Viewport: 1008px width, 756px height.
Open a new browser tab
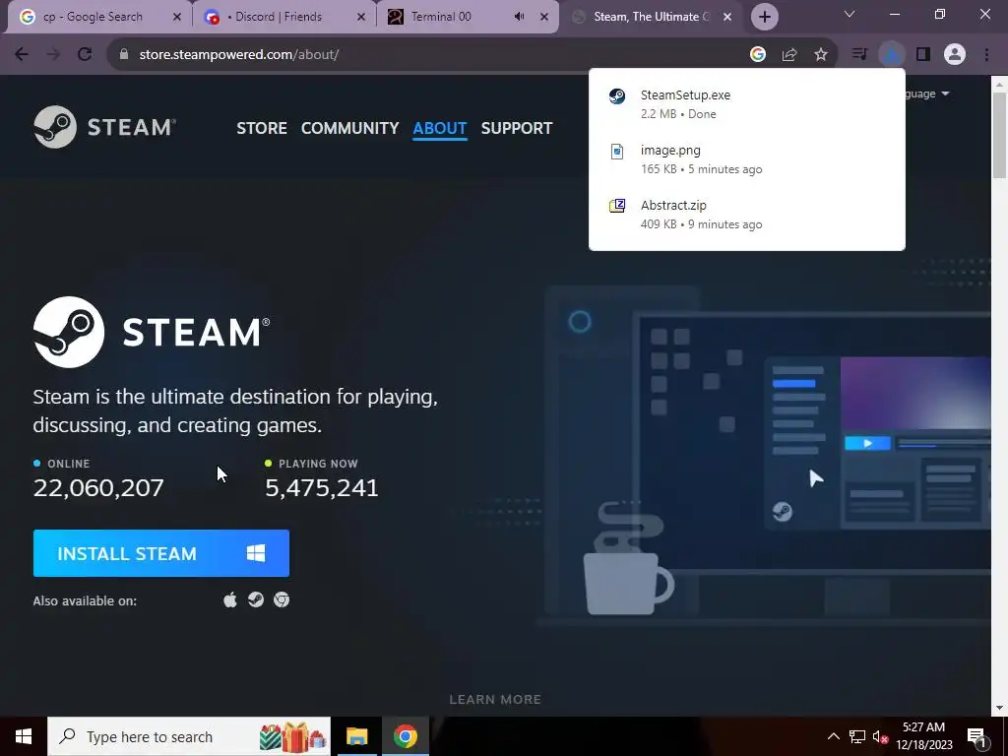pos(764,17)
